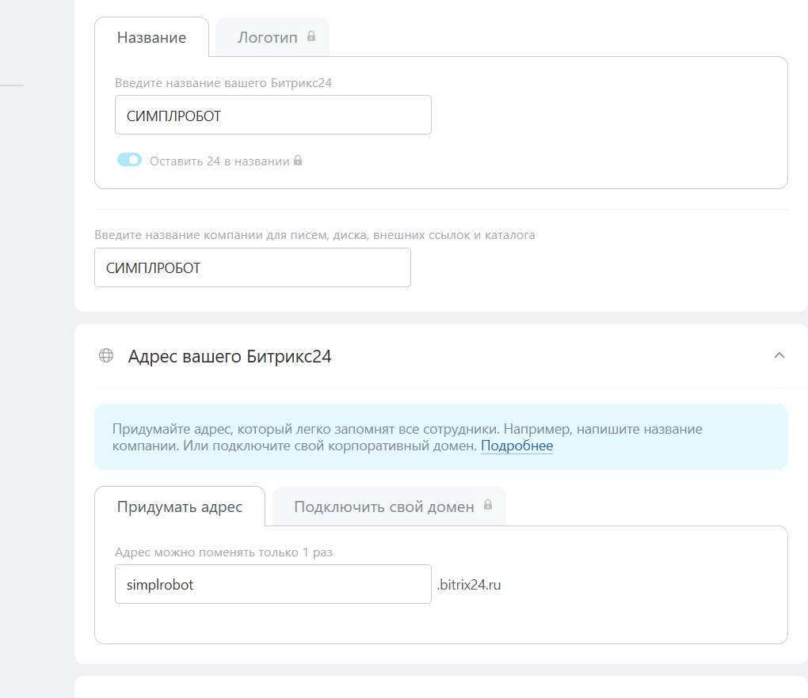808x698 pixels.
Task: Click the lock icon beside Оставить 24 в названии
Action: tap(298, 161)
